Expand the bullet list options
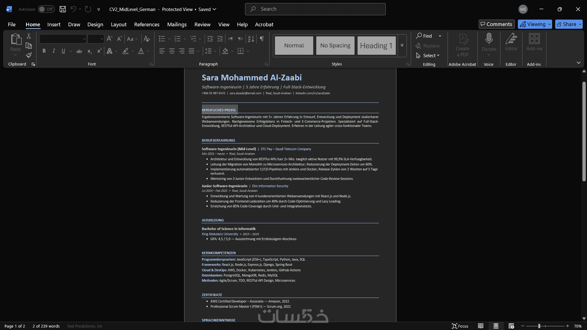587x330 pixels. 169,39
